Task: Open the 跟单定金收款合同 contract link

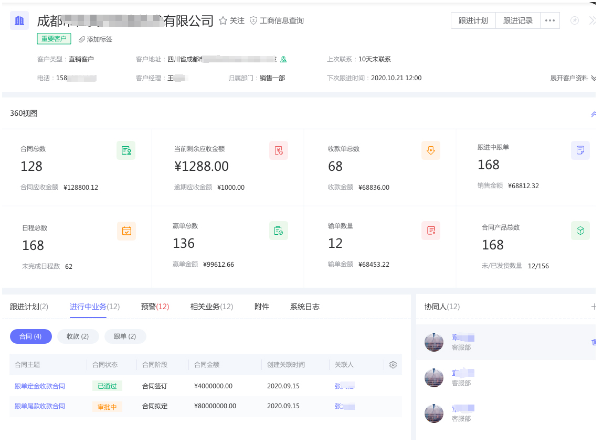Action: (x=40, y=386)
